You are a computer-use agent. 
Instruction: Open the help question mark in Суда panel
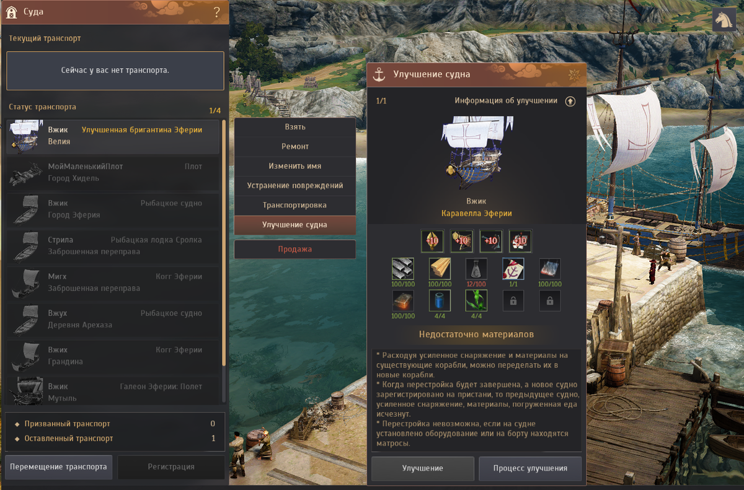[x=216, y=12]
